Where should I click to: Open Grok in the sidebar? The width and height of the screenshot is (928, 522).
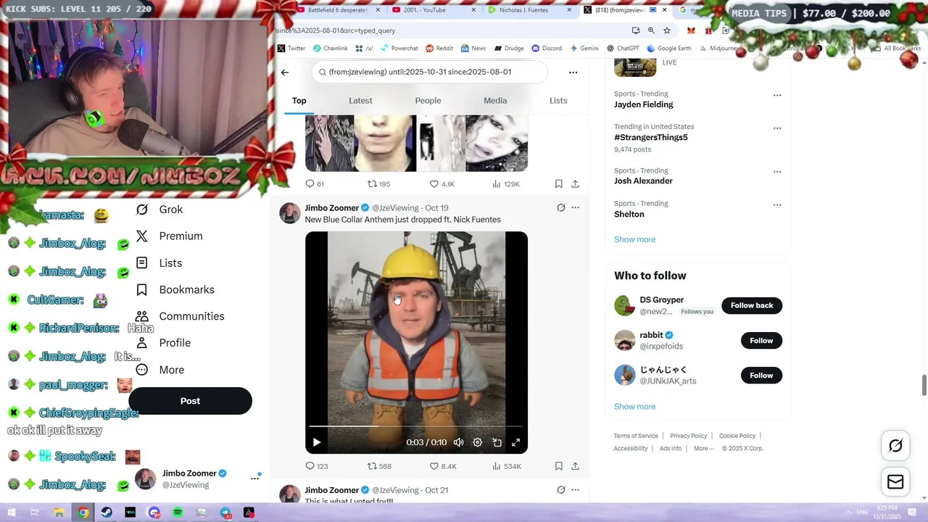(x=159, y=210)
